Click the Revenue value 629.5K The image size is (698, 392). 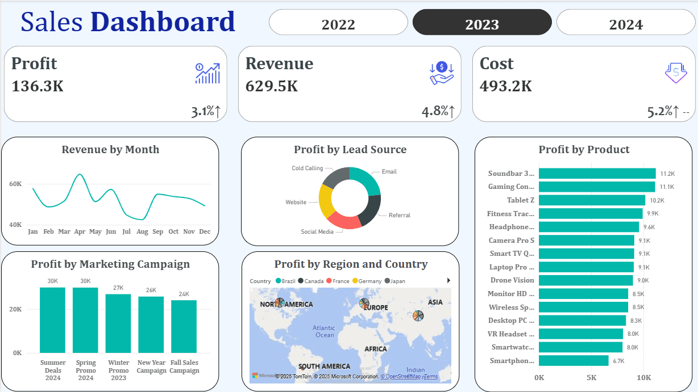(272, 86)
